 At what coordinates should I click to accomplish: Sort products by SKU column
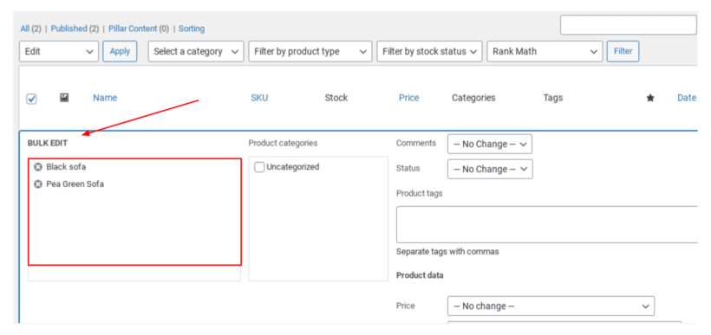tap(259, 98)
